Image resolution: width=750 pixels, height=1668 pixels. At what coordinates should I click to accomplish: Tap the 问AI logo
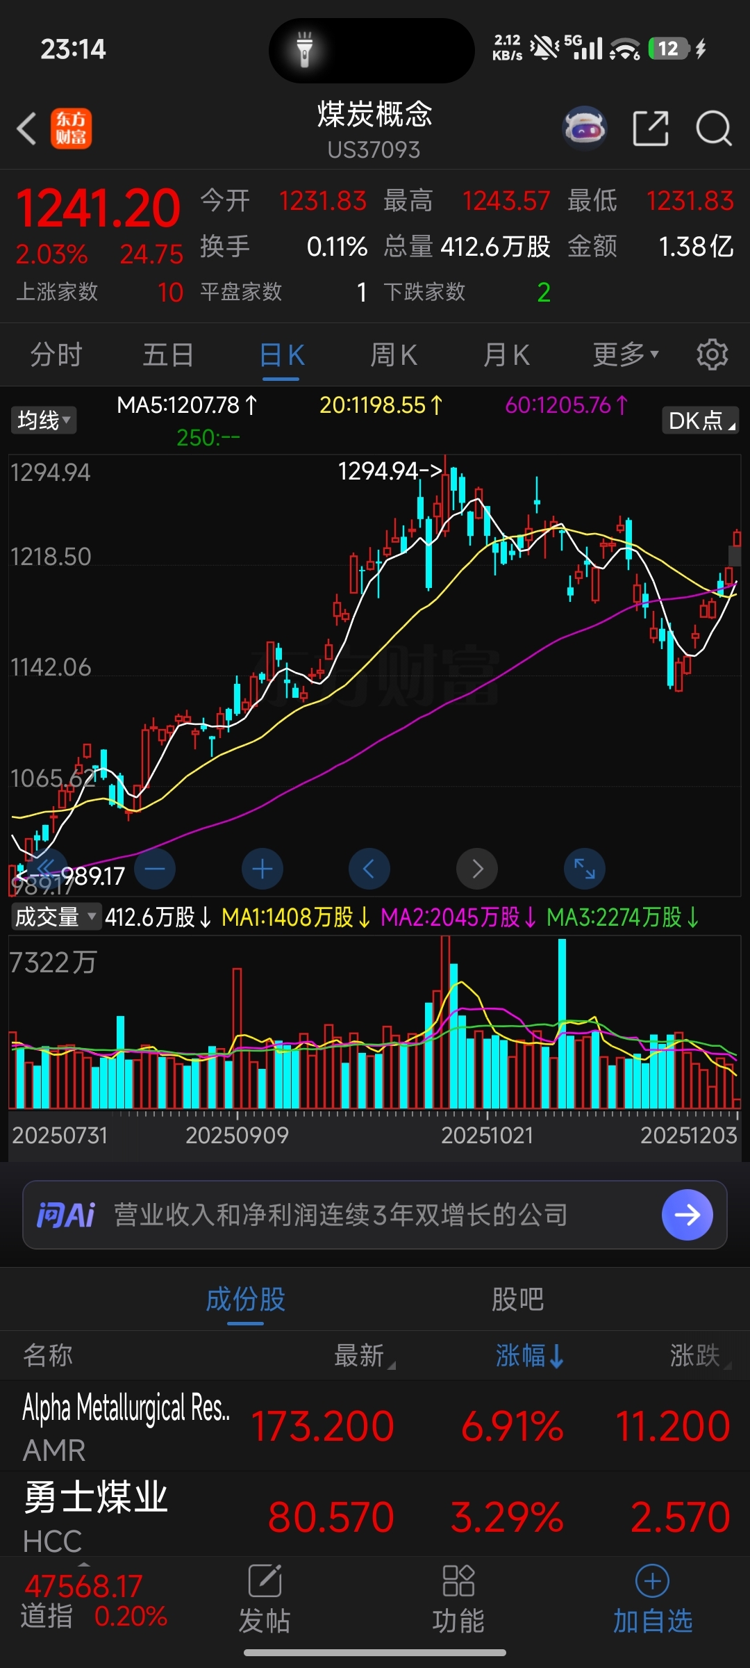65,1215
